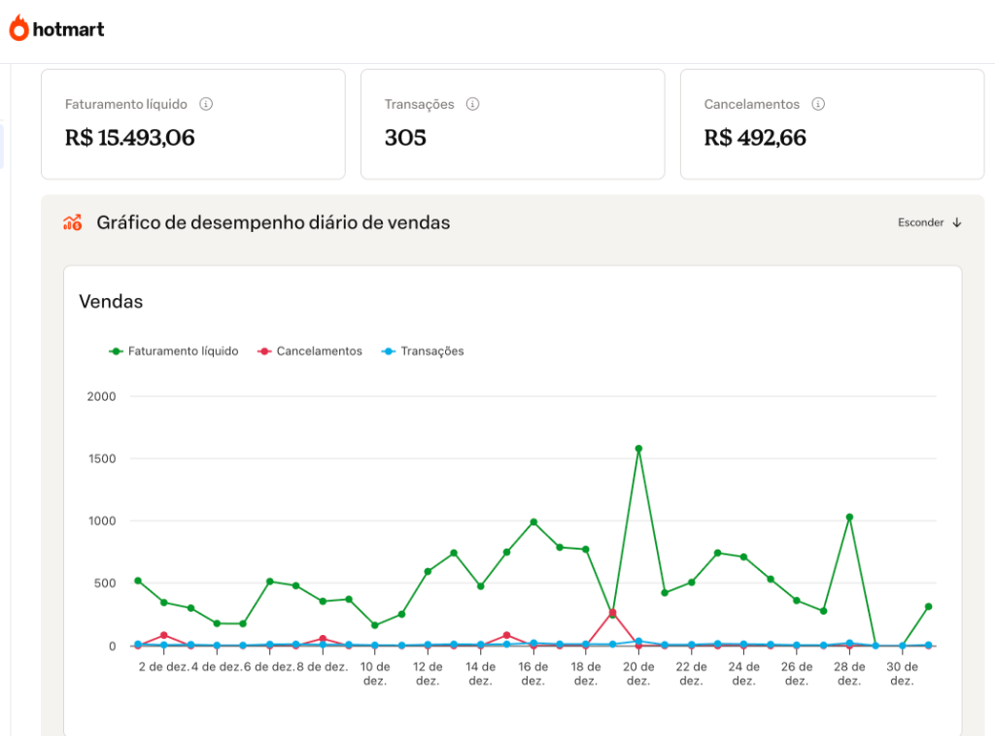The width and height of the screenshot is (995, 736).
Task: Click the Hotmart flame logo icon
Action: (19, 29)
